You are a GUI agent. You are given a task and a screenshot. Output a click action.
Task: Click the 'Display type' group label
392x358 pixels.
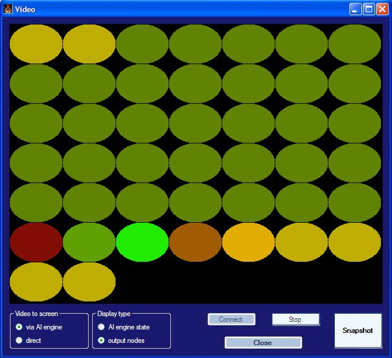click(114, 314)
